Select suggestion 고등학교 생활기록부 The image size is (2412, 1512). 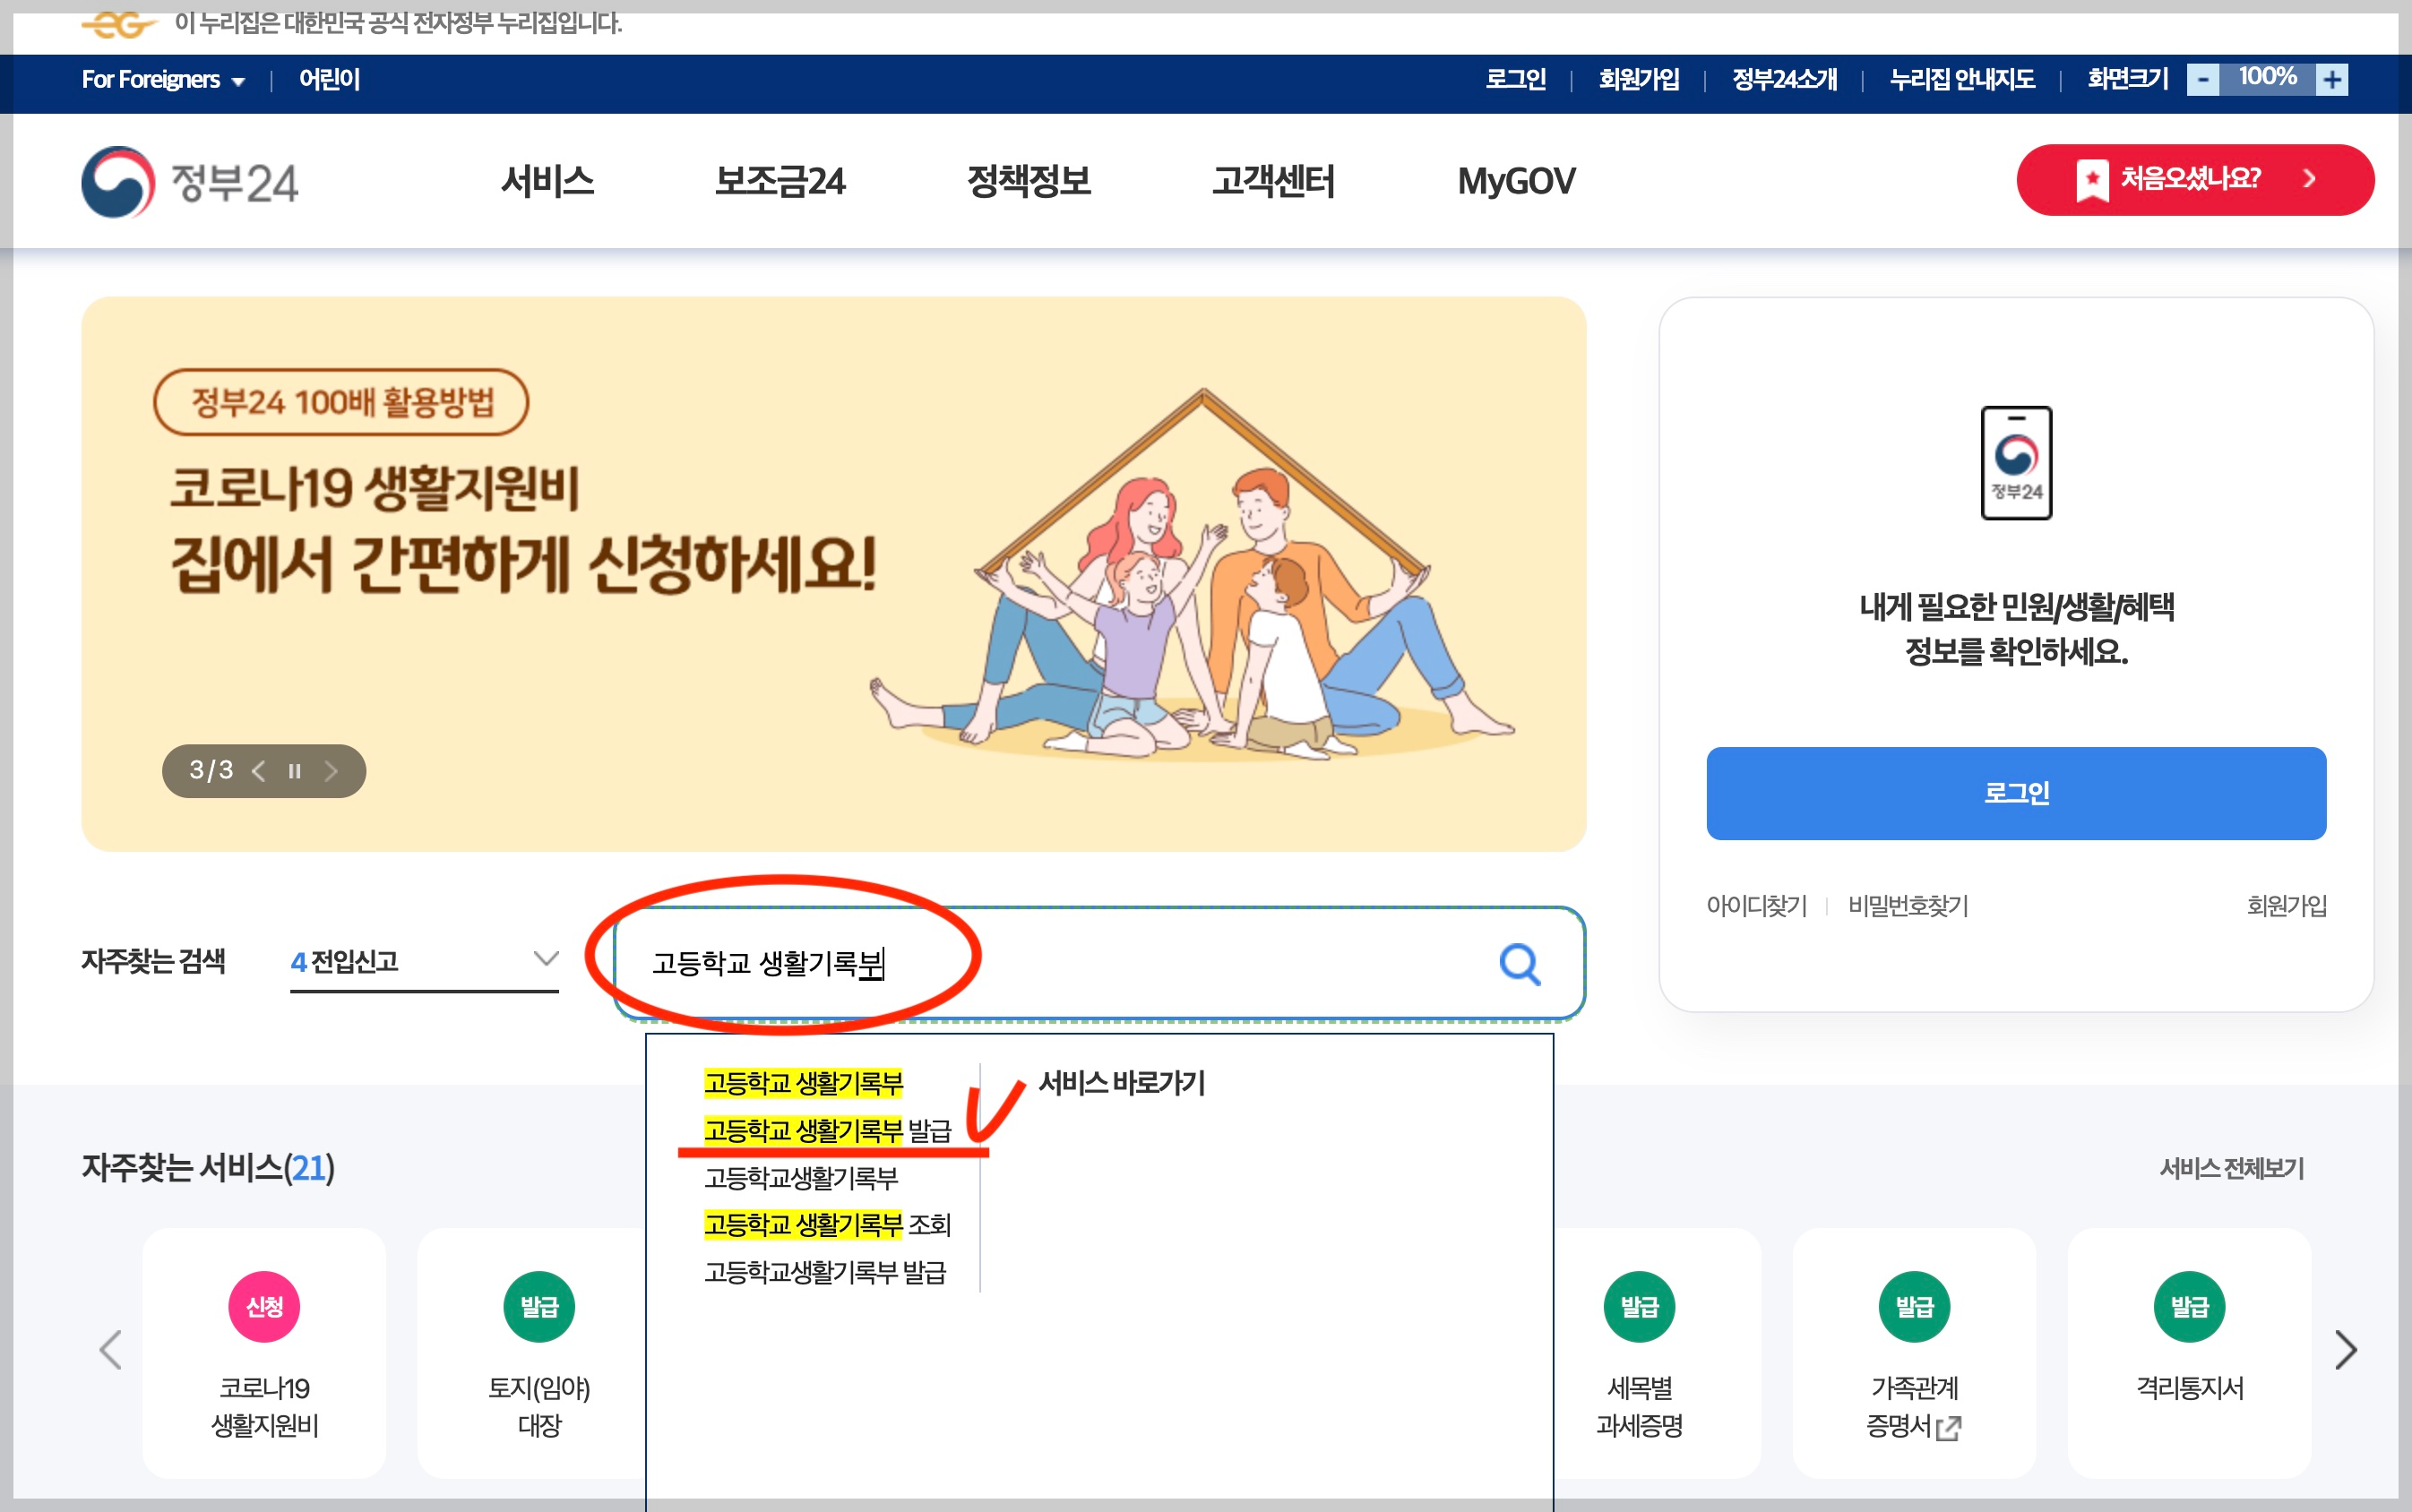(803, 1083)
